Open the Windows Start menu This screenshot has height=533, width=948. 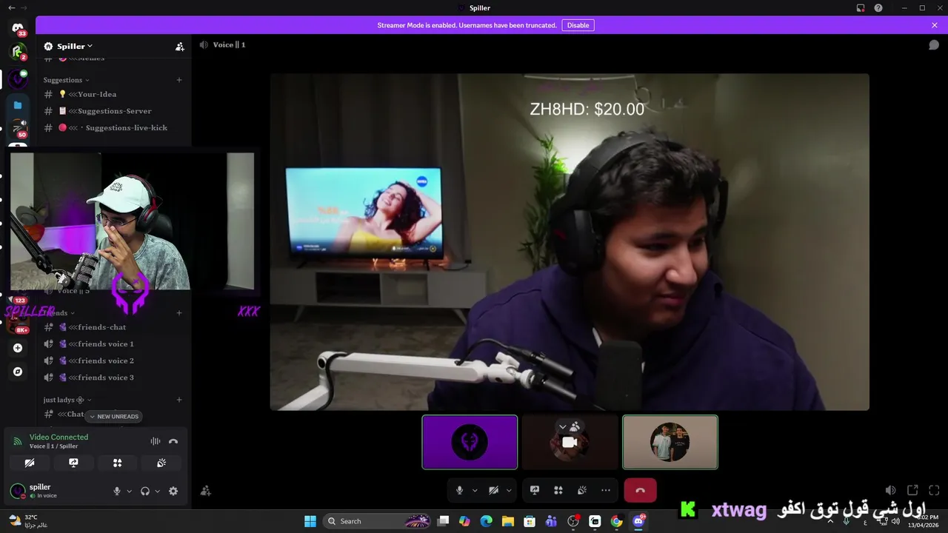tap(310, 521)
